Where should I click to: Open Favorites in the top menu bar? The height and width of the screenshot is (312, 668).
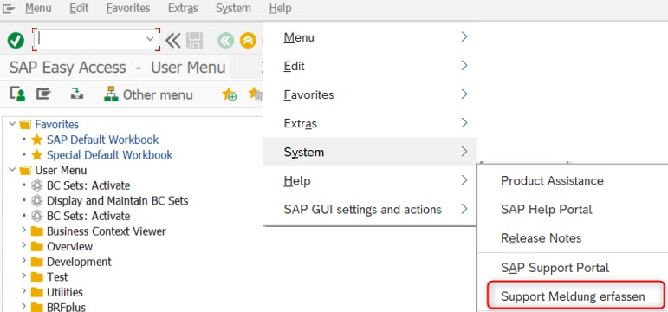tap(128, 8)
